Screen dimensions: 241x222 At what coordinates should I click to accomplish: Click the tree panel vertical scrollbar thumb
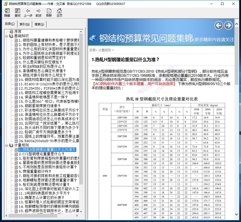[x=81, y=109]
